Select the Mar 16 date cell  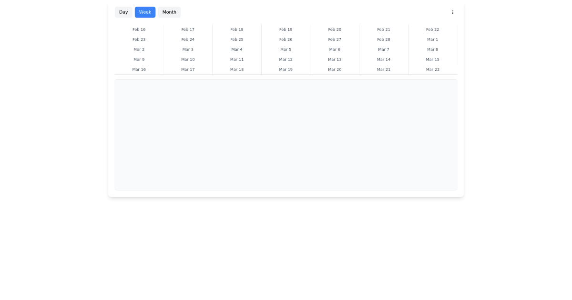139,70
